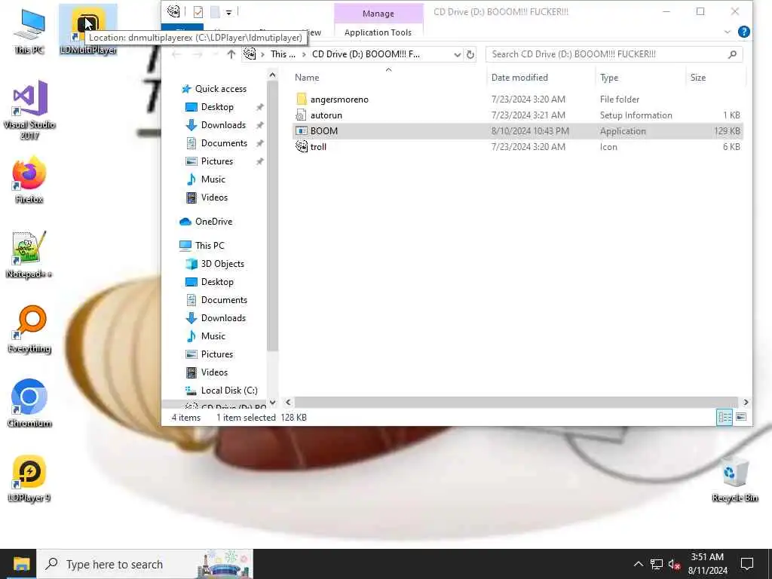The width and height of the screenshot is (772, 579).
Task: Open the Application Tools tab
Action: click(378, 32)
